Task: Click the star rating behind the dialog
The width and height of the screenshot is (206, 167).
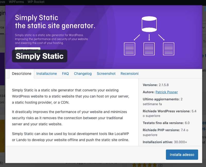Action: [144, 165]
